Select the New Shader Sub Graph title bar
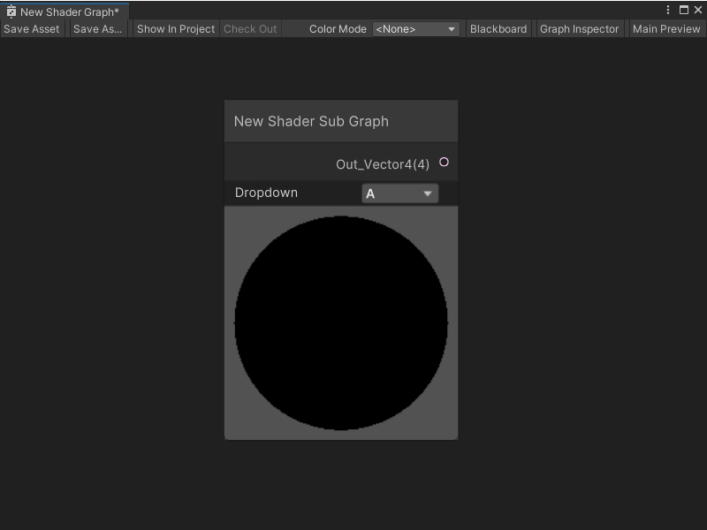Image resolution: width=707 pixels, height=530 pixels. (340, 120)
